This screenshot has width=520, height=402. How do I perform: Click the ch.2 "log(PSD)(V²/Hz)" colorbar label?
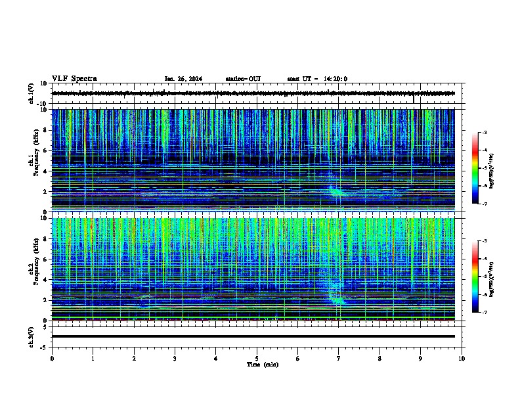click(492, 279)
